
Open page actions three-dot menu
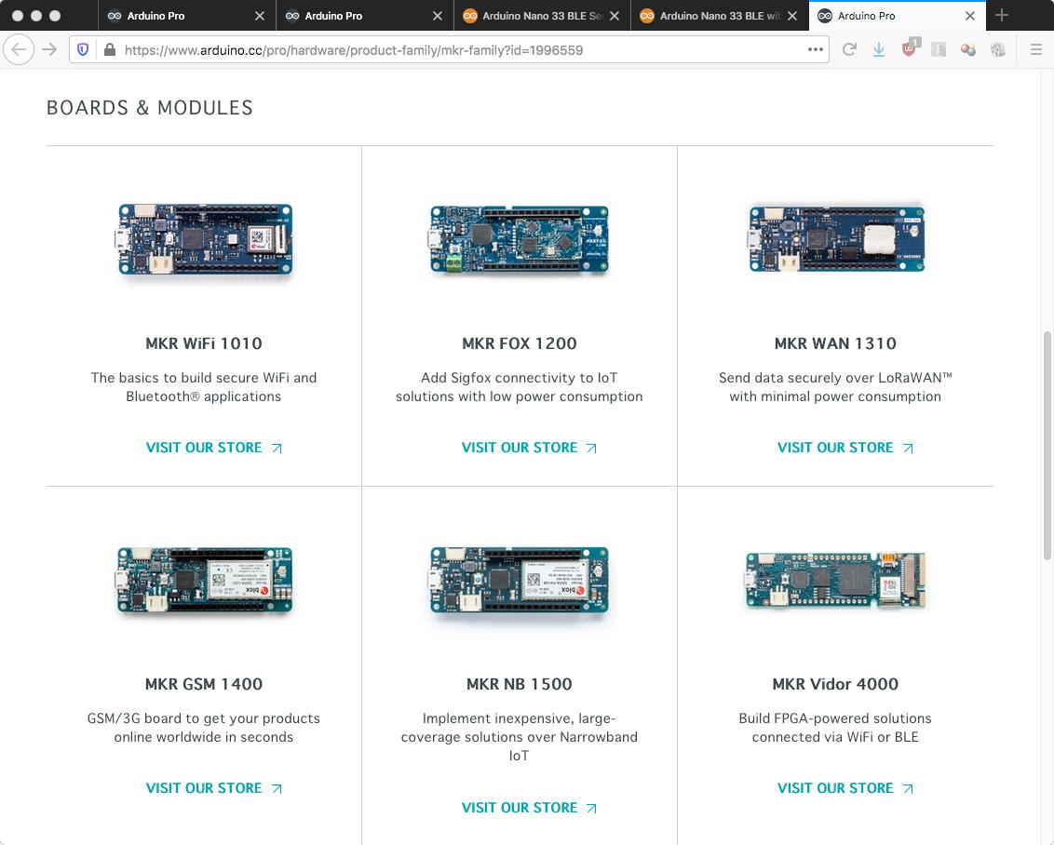coord(816,49)
